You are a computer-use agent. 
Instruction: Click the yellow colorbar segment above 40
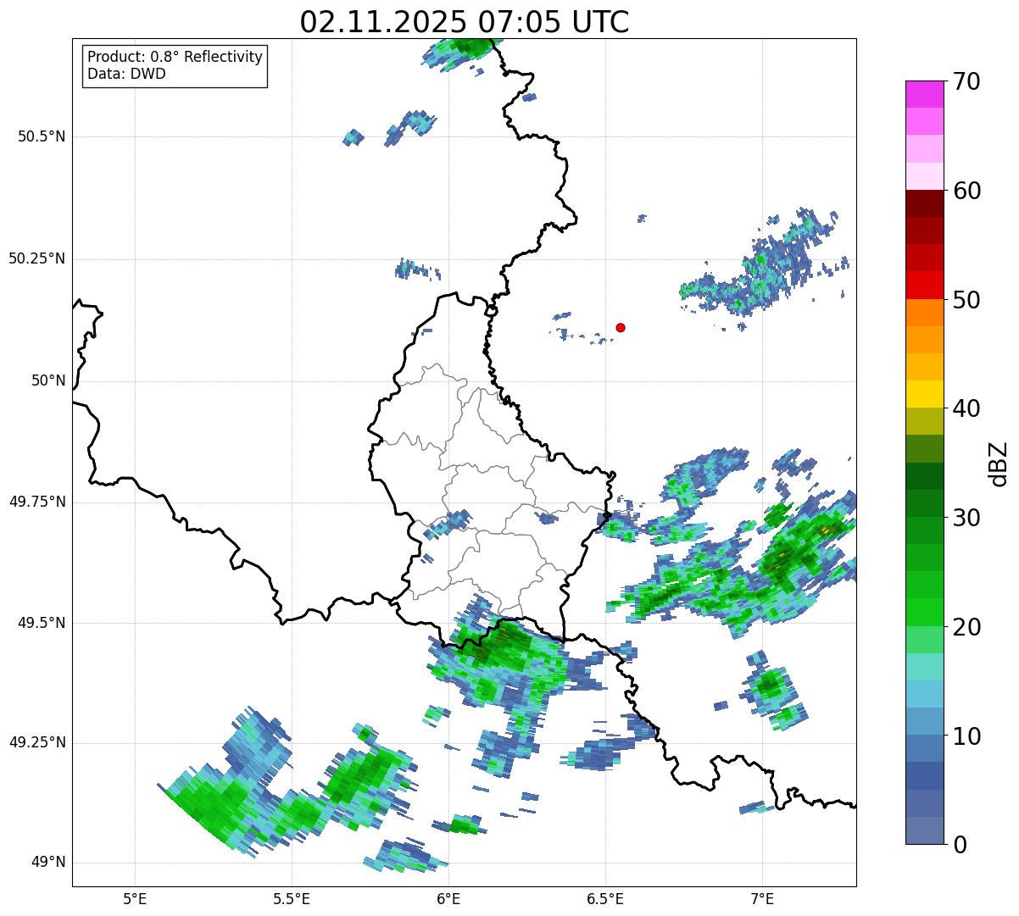click(x=924, y=394)
